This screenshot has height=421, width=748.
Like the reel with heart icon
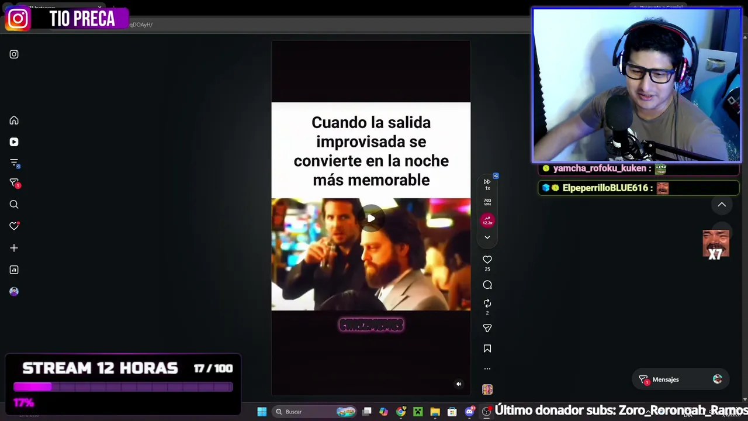[x=487, y=260]
